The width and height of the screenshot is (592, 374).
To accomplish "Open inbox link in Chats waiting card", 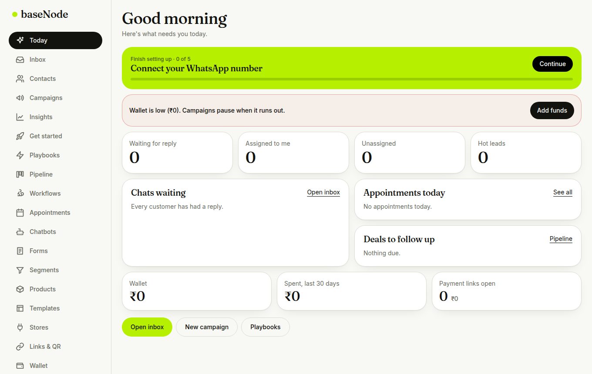I will tap(323, 192).
